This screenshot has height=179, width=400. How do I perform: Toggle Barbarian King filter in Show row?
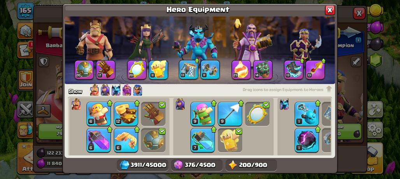[x=95, y=90]
